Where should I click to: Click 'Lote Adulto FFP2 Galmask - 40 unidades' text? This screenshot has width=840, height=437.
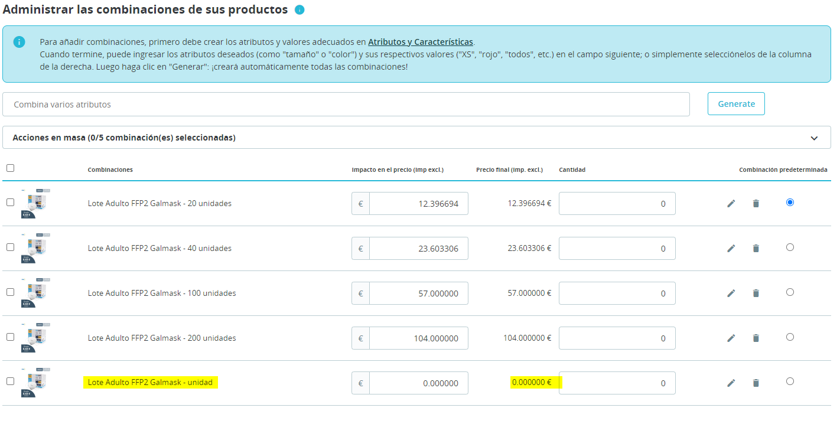pyautogui.click(x=159, y=248)
